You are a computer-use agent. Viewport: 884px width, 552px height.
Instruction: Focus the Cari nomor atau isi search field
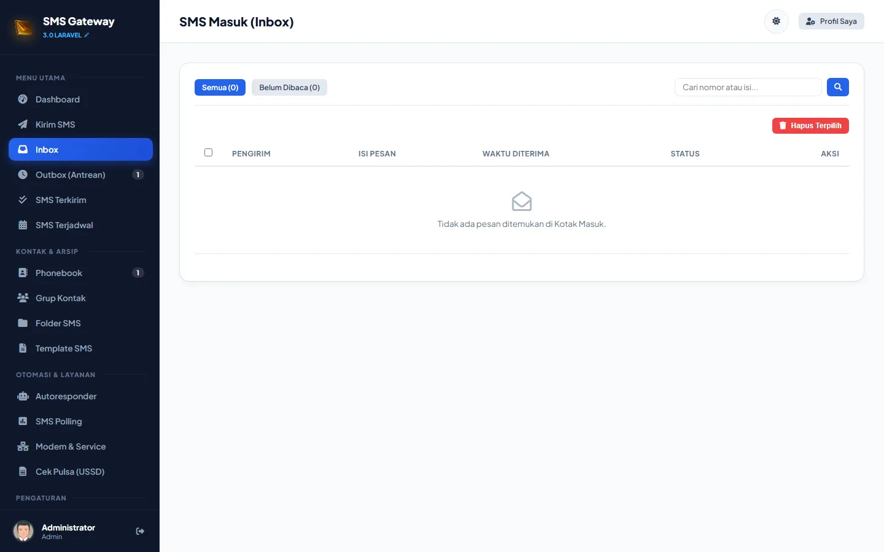(x=748, y=87)
